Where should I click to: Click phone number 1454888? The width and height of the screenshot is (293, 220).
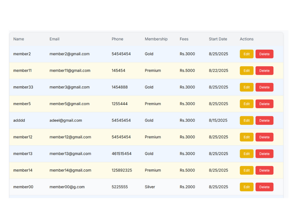pos(120,87)
